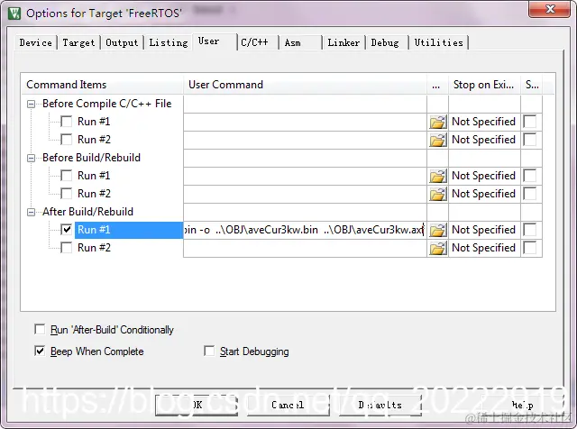Click the Before Build Run #1 user command field
Viewport: 577px width, 429px height.
305,176
